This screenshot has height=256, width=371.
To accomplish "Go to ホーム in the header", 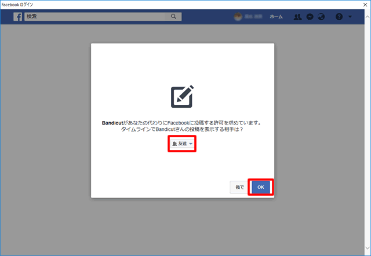I will tap(276, 17).
